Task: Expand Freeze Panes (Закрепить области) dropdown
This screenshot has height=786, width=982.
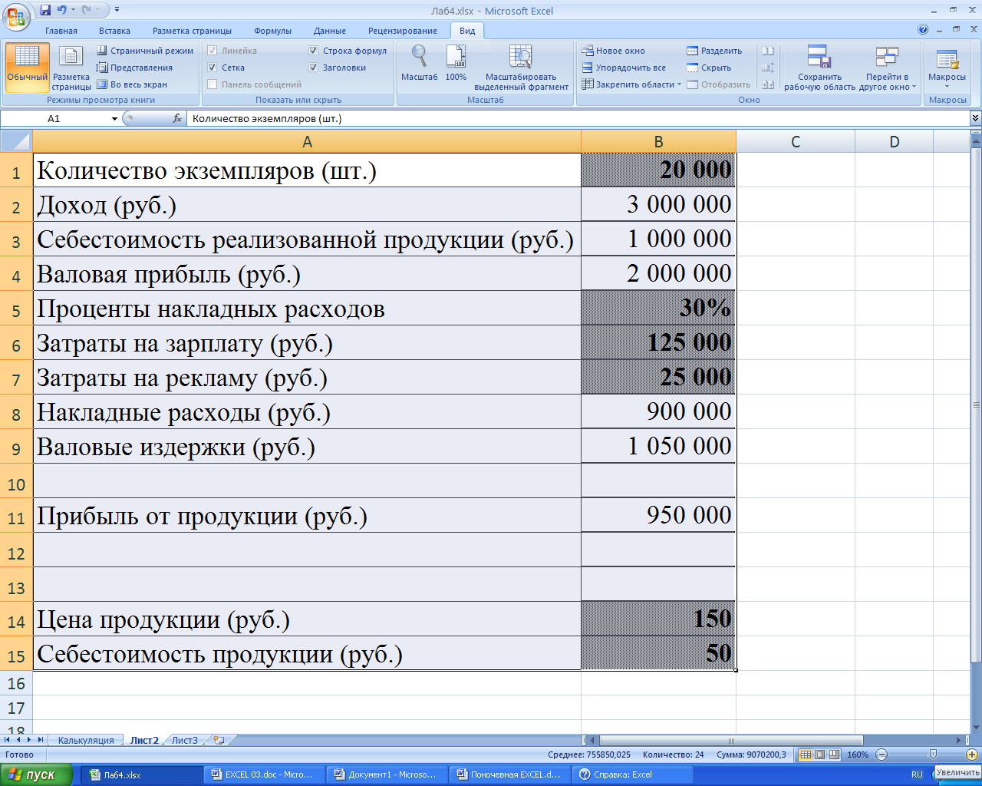Action: 631,84
